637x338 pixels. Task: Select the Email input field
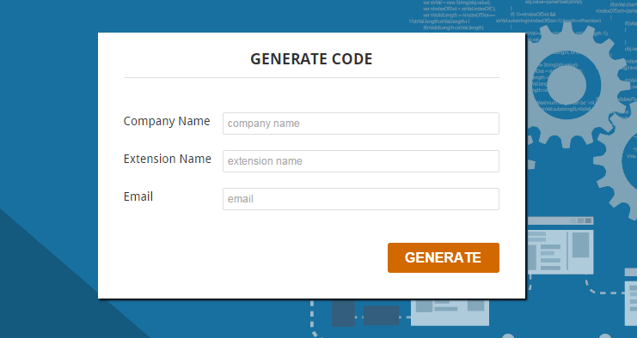click(361, 199)
